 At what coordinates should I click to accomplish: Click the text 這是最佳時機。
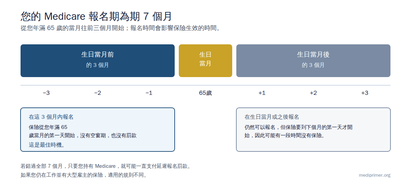coord(47,145)
